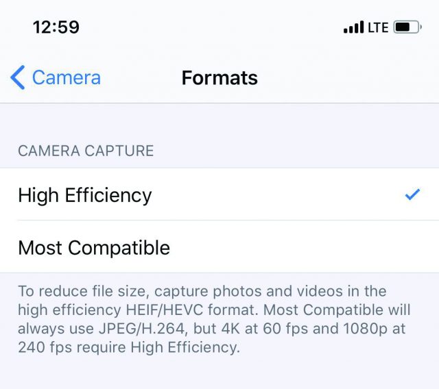This screenshot has height=389, width=439.
Task: Click "240 fps require High Efficiency" text
Action: [x=128, y=347]
